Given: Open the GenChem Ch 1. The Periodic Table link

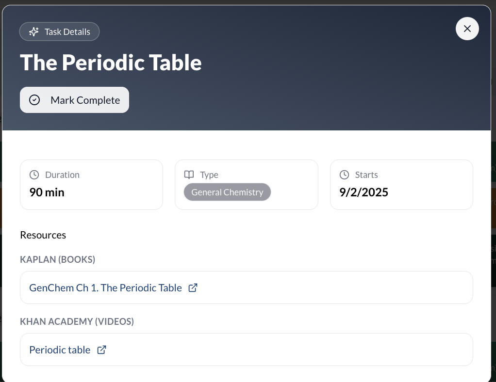Looking at the screenshot, I should tap(105, 288).
